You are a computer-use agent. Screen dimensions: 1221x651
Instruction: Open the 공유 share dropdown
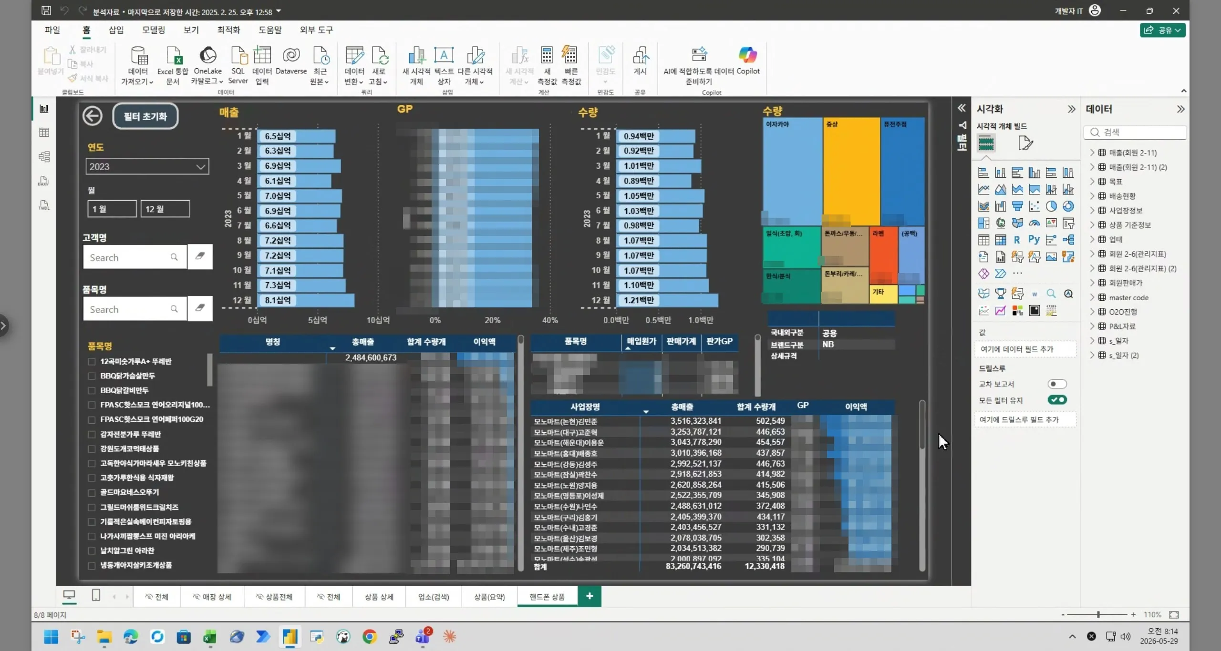coord(1163,30)
